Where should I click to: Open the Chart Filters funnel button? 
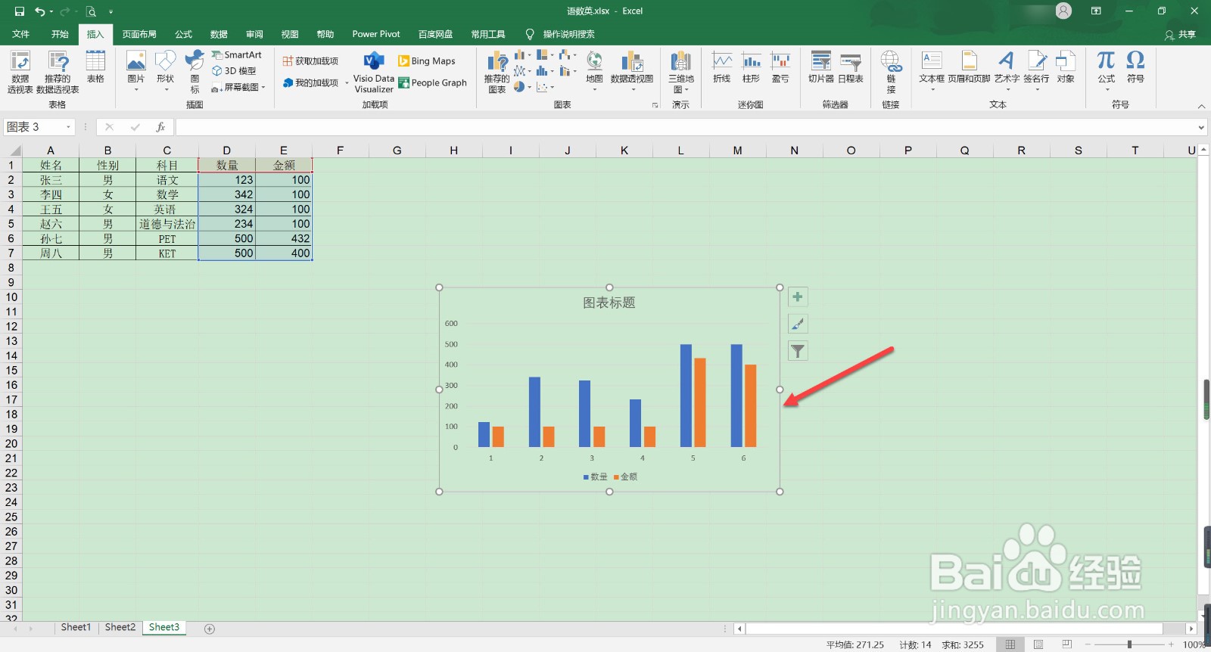(x=798, y=351)
